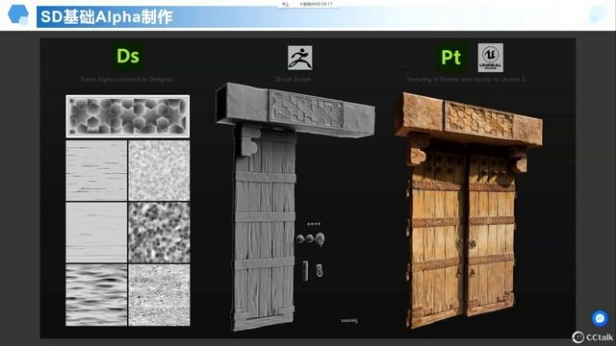Click the textured wooden double door render
616x346 pixels.
coord(469,210)
